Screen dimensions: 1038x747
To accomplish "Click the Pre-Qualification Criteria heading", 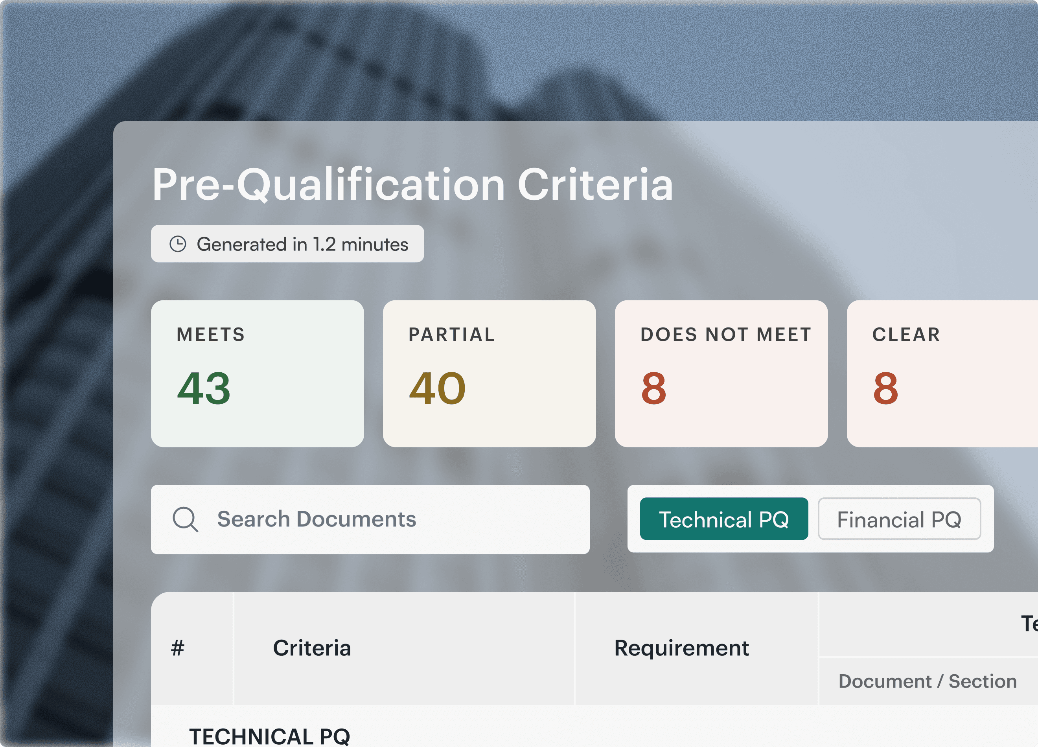I will pos(412,184).
